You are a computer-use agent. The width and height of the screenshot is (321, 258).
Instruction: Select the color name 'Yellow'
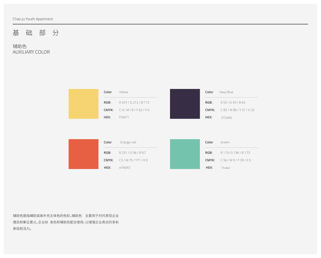tap(123, 92)
